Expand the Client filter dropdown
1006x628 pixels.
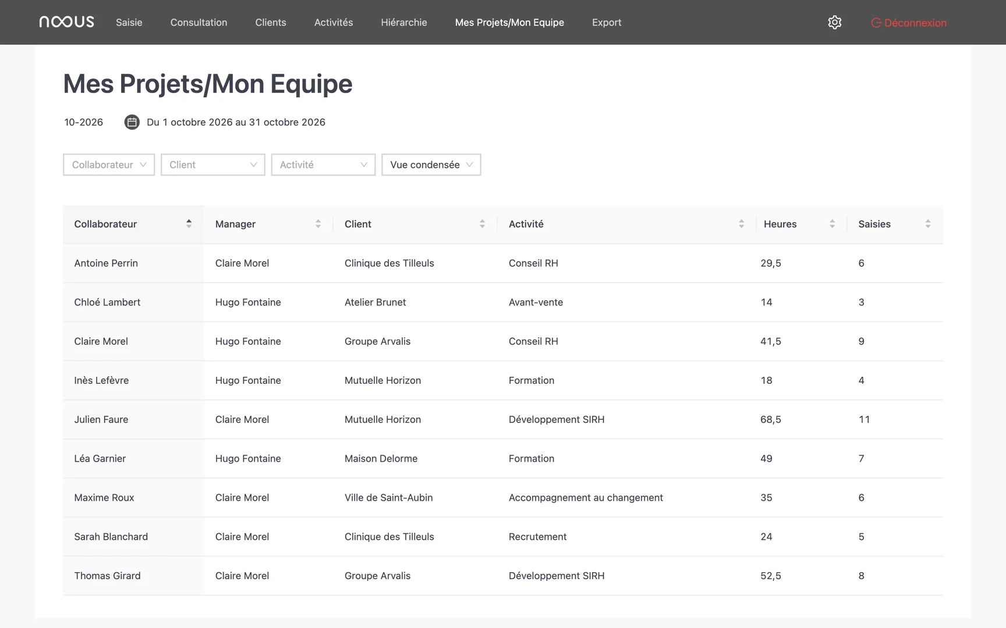pyautogui.click(x=213, y=165)
